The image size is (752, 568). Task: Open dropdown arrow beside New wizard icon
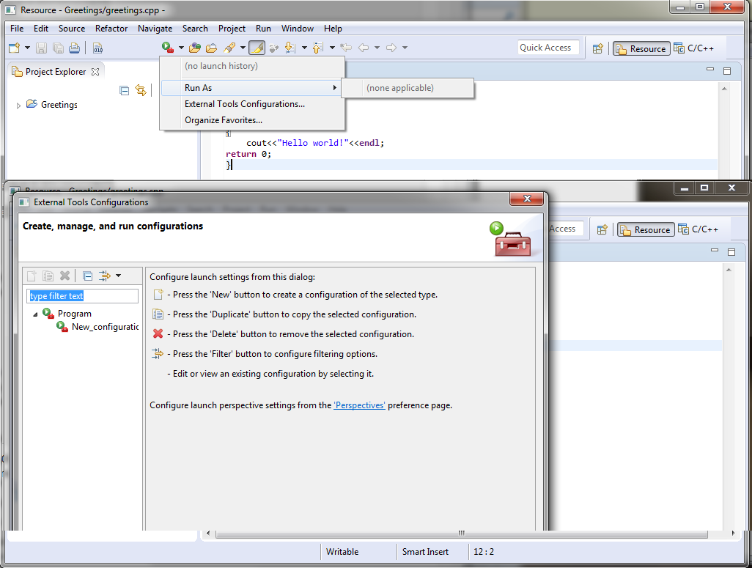point(27,48)
